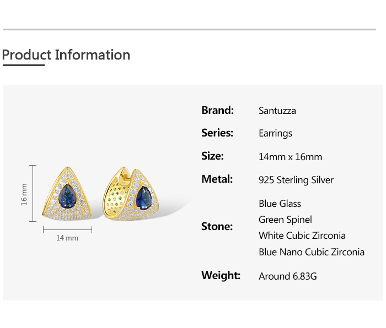The height and width of the screenshot is (328, 386).
Task: Click the 925 Sterling Silver text
Action: (296, 180)
